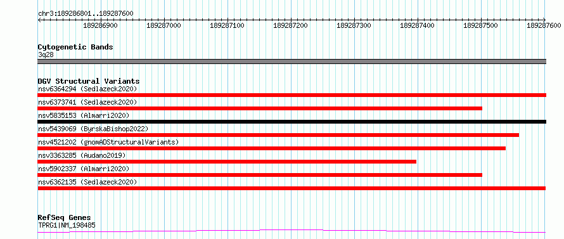Click ruler position 189287600
This screenshot has height=239, width=564.
(x=544, y=25)
